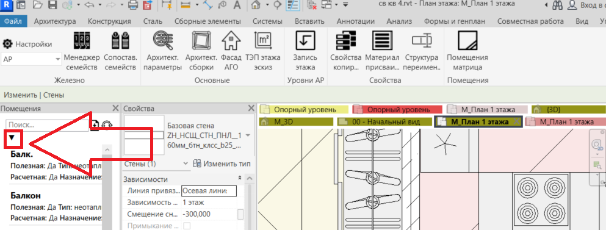The width and height of the screenshot is (606, 230).
Task: Click the Смещение снизу value -300,000
Action: pyautogui.click(x=209, y=214)
